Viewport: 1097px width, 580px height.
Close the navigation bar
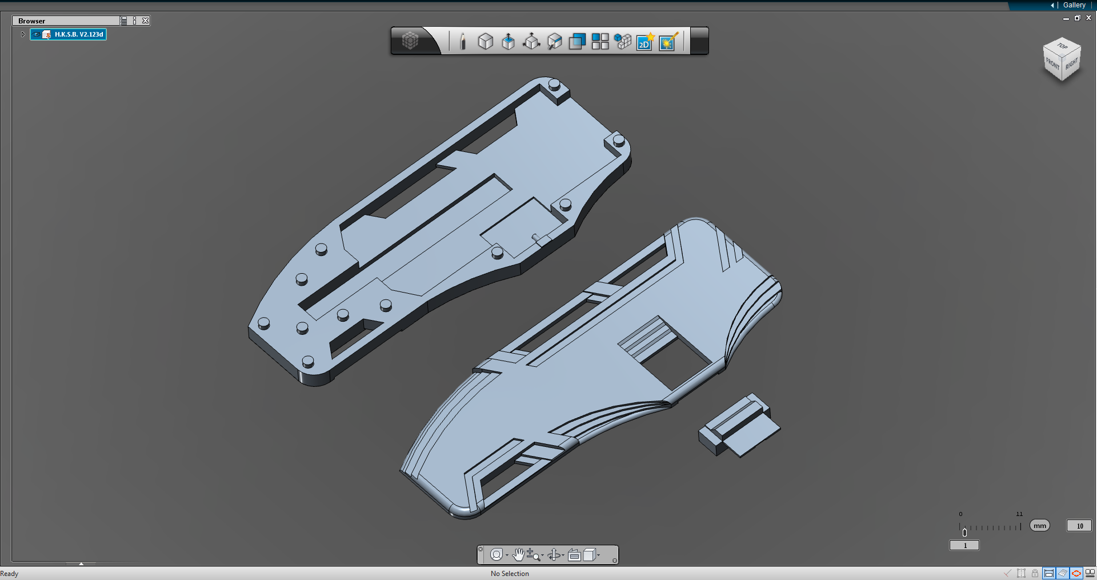point(481,549)
